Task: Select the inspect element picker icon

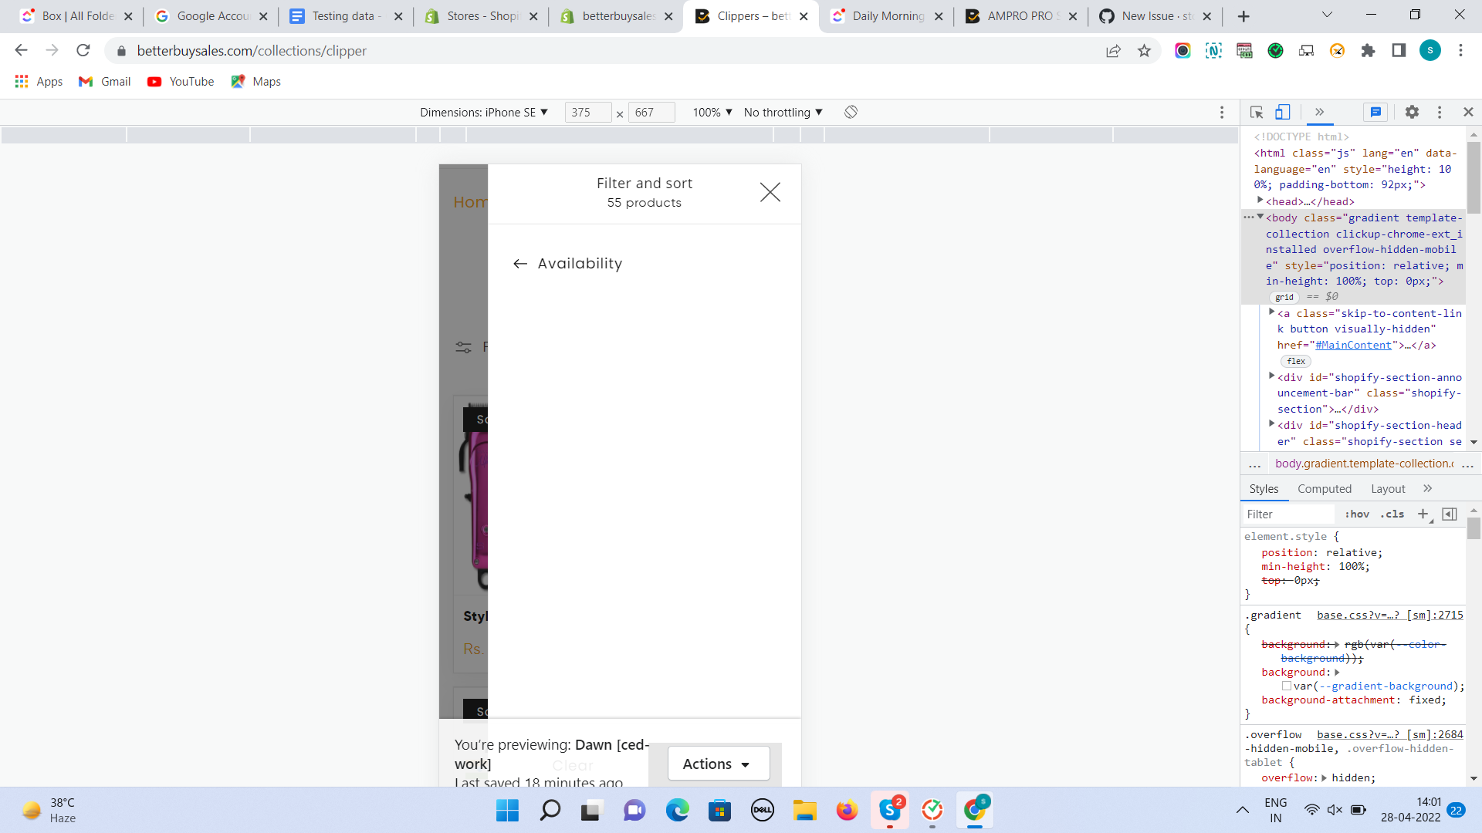Action: [1256, 112]
